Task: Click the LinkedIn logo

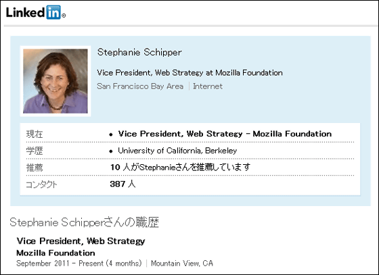Action: (35, 12)
